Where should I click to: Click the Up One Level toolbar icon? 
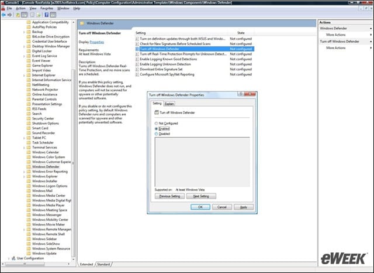(x=18, y=15)
